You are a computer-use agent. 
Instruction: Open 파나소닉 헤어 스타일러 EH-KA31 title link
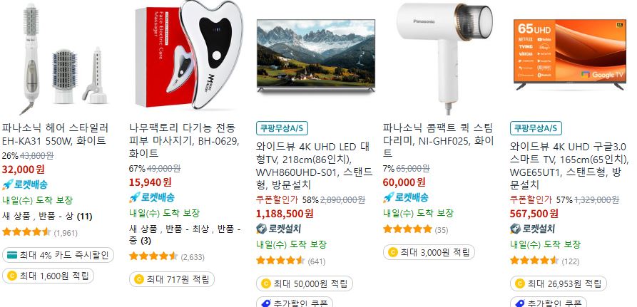(55, 135)
